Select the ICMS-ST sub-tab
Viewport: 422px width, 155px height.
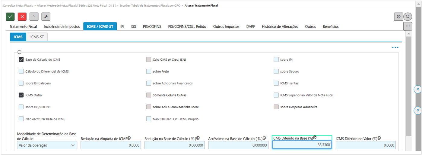(37, 37)
